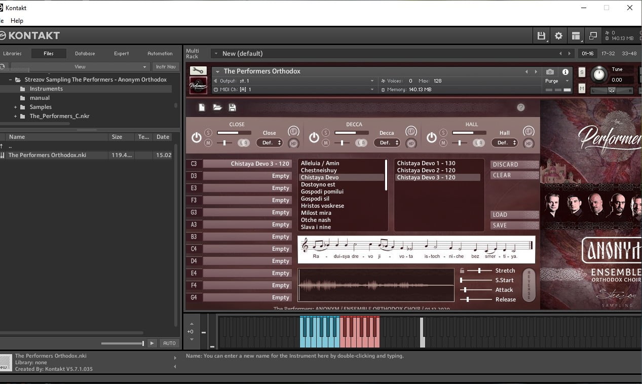Open snapshot view camera icon
642x384 pixels.
tap(550, 72)
